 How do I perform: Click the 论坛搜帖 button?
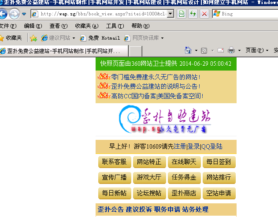pos(149,193)
